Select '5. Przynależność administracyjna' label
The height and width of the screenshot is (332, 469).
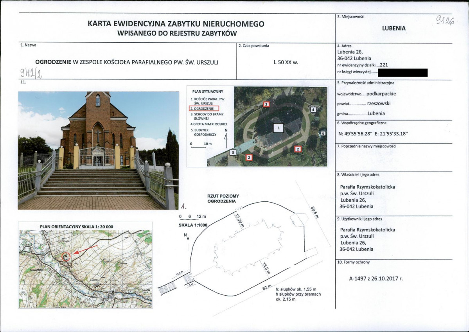click(365, 83)
